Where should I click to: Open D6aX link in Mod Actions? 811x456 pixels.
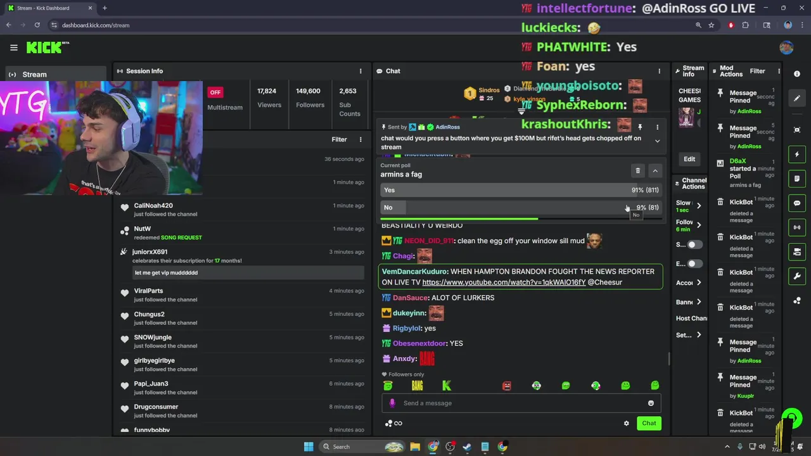738,161
